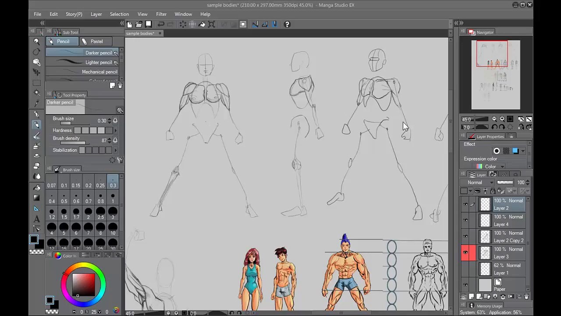561x316 pixels.
Task: Create a new document from toolbar
Action: pos(129,24)
